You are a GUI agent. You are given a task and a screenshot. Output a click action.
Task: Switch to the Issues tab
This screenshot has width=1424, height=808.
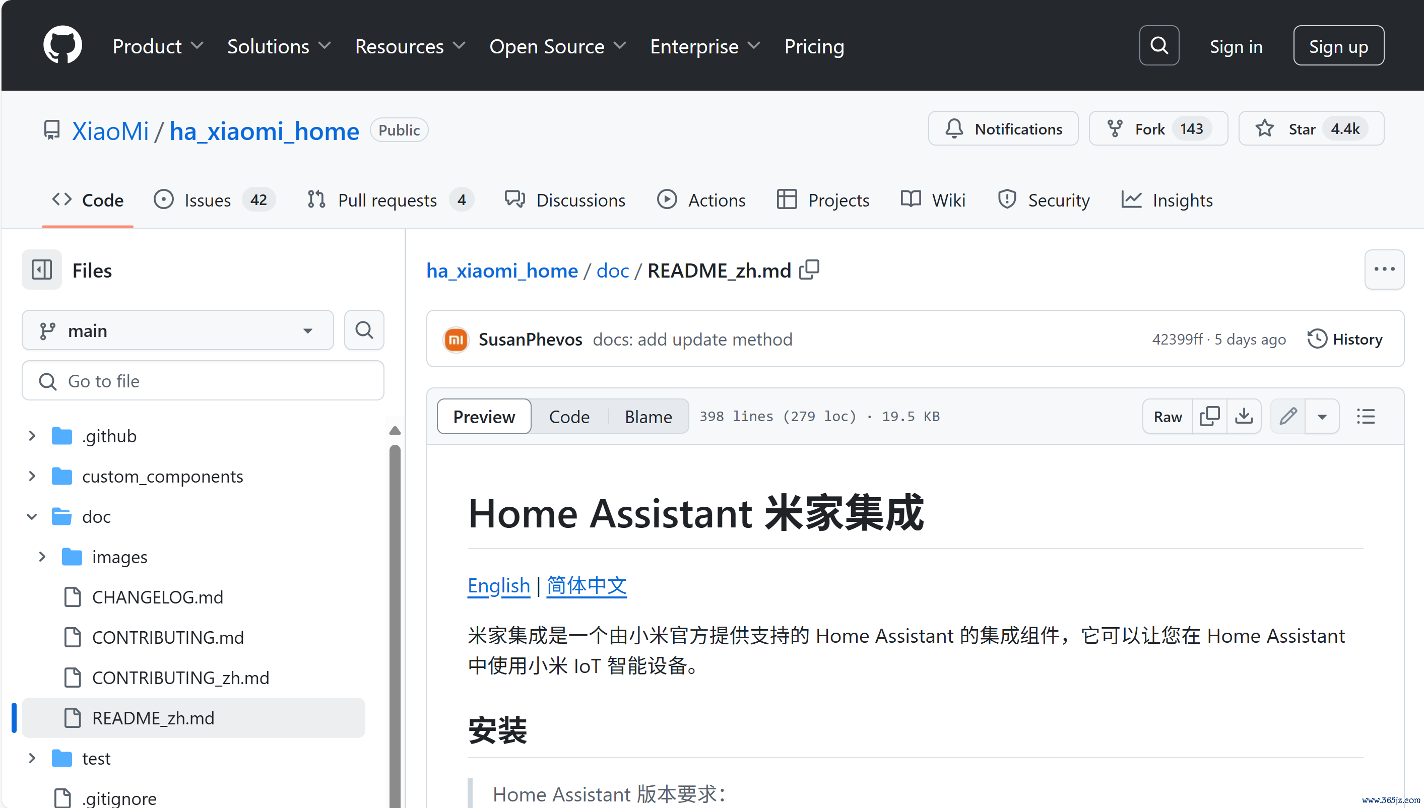point(214,200)
